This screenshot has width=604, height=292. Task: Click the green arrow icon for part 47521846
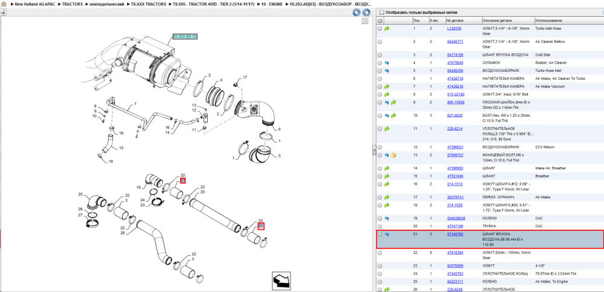click(x=387, y=176)
